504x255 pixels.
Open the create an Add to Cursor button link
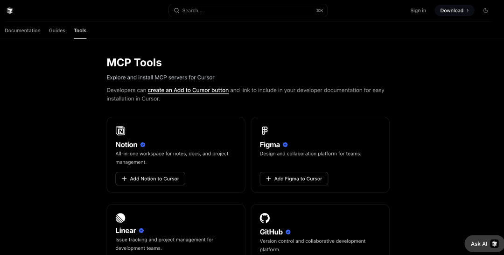188,90
